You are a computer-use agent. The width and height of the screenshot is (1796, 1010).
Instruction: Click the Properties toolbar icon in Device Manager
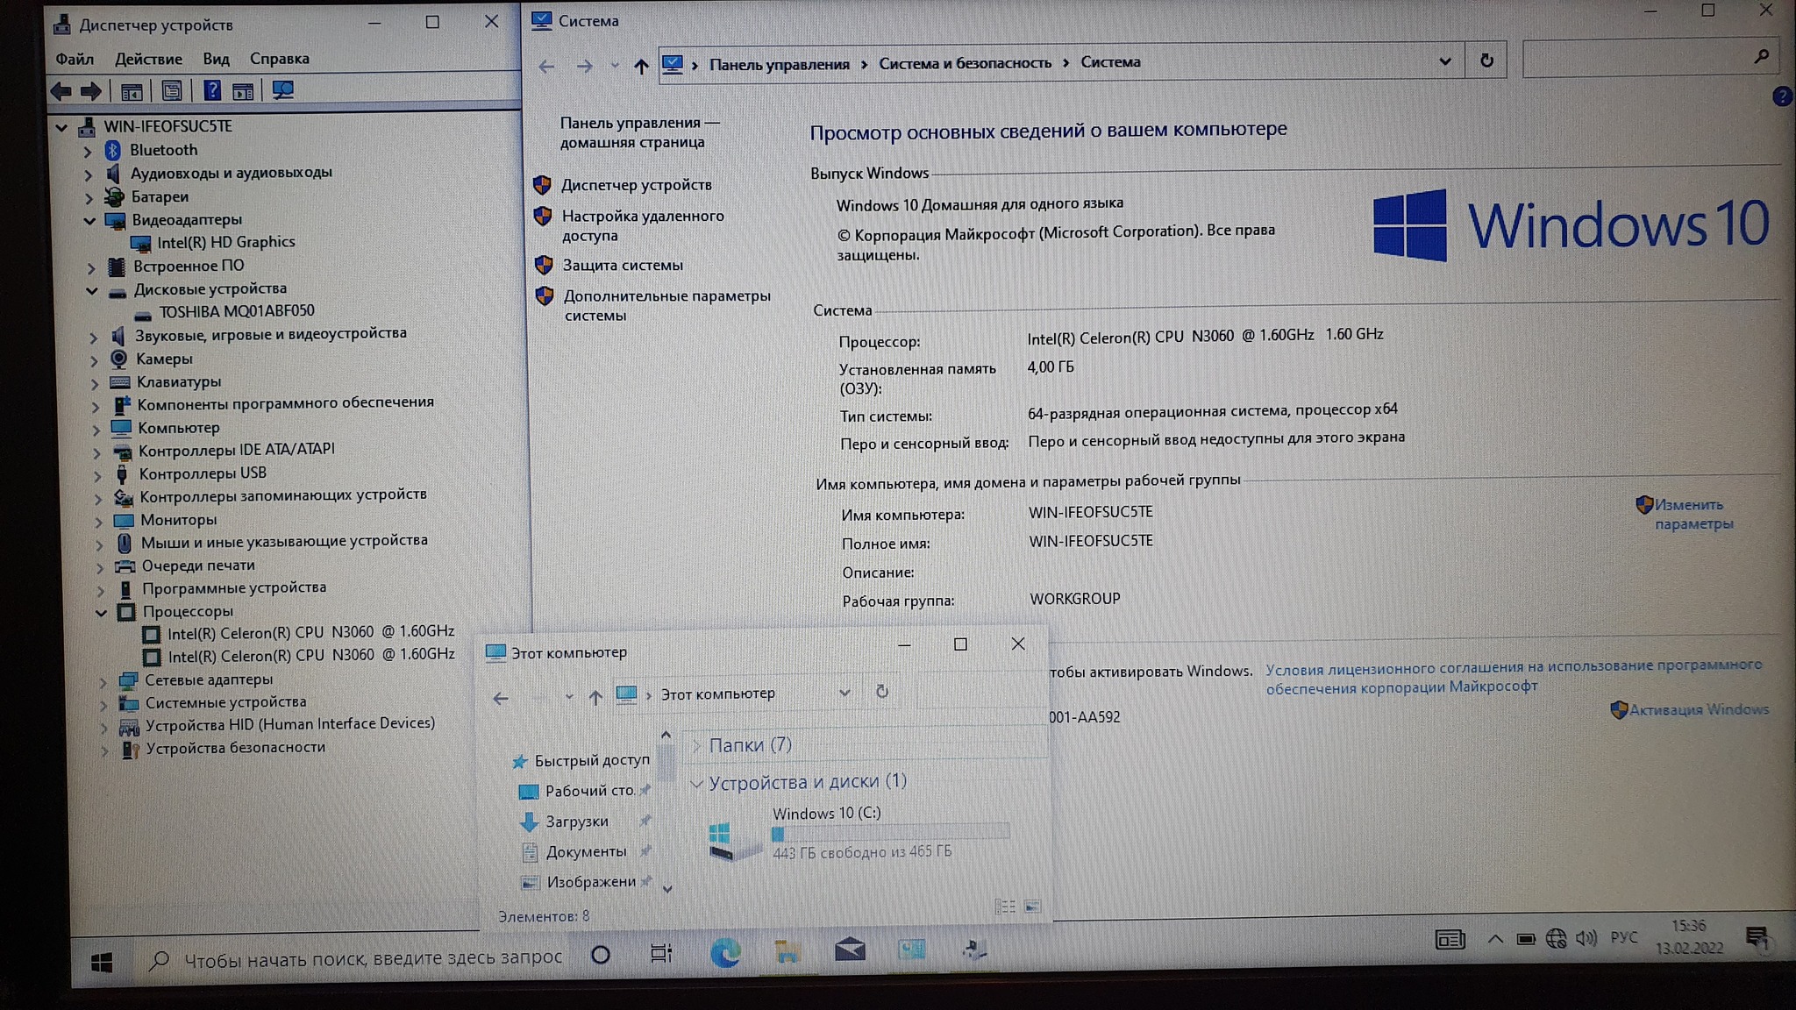[x=172, y=90]
